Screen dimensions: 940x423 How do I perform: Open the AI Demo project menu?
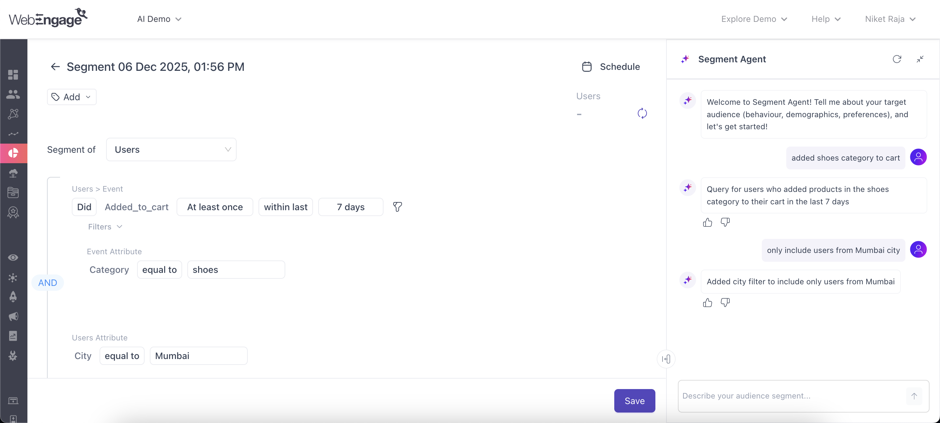(x=159, y=19)
